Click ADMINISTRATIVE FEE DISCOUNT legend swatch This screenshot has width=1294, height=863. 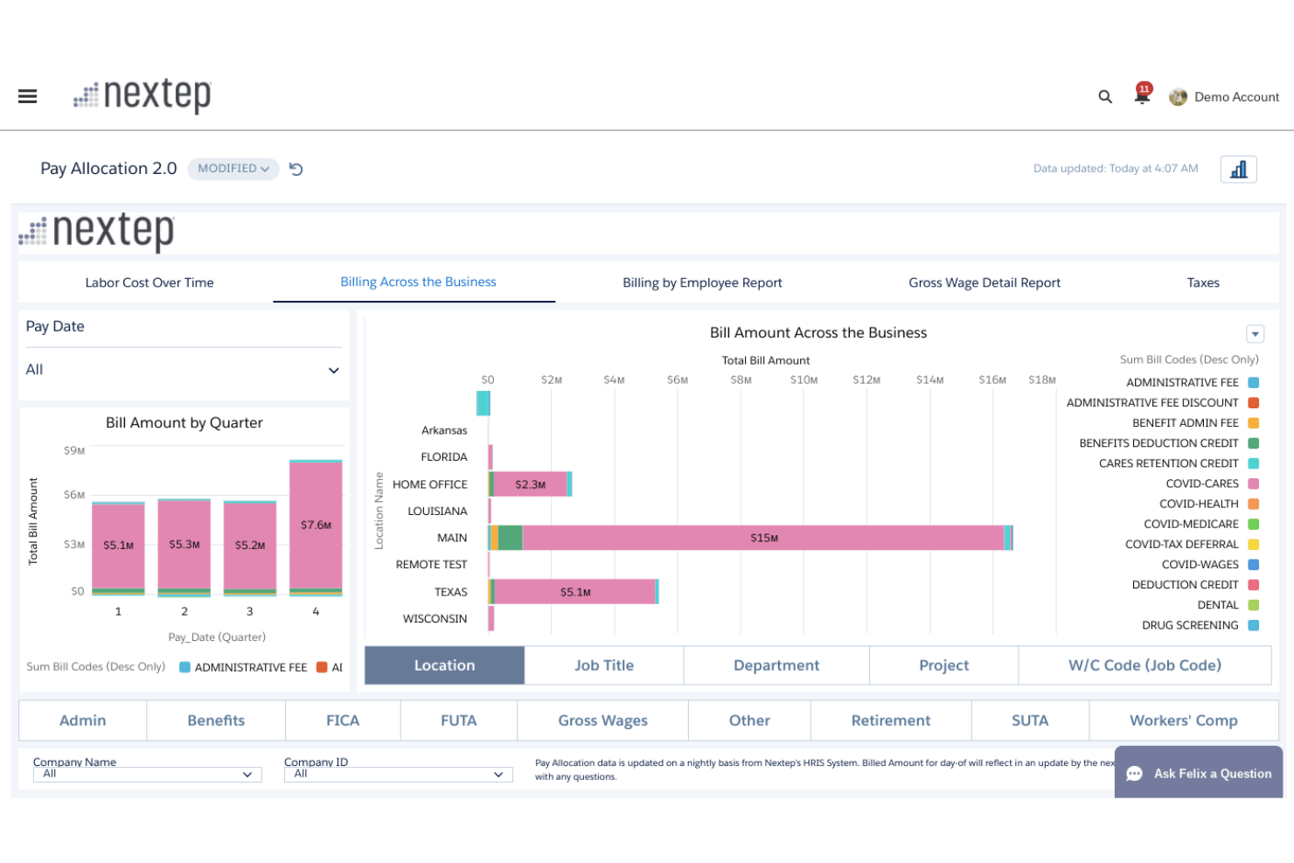click(x=1253, y=403)
